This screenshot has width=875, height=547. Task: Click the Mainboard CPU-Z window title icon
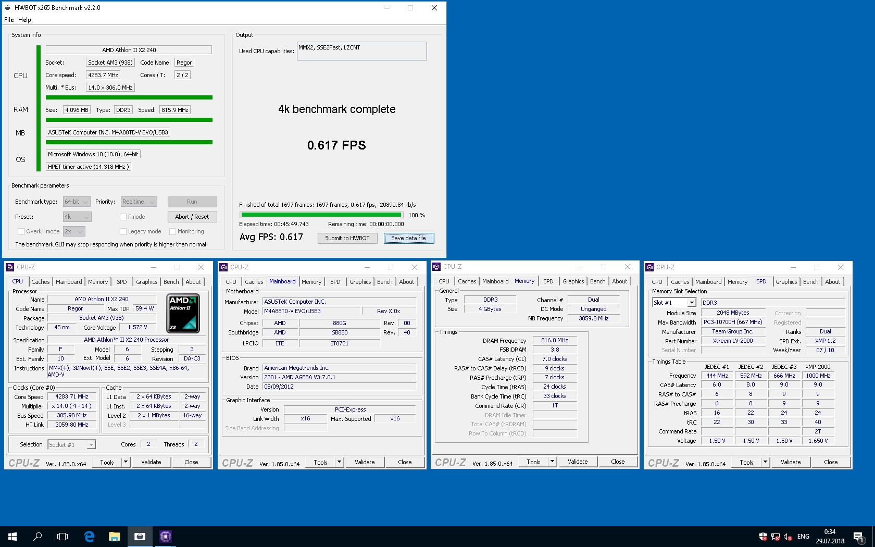coord(223,267)
